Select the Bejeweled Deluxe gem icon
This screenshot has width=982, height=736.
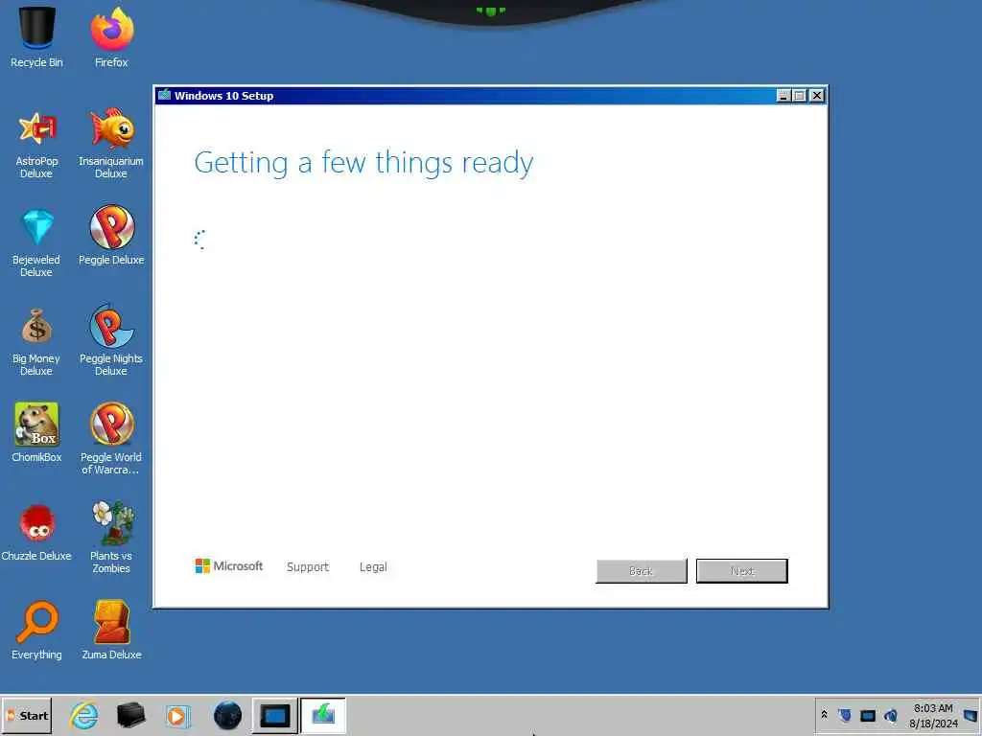click(37, 226)
